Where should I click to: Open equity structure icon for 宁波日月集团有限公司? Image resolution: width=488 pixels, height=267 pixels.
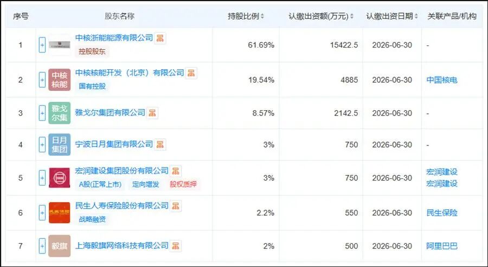pos(160,144)
